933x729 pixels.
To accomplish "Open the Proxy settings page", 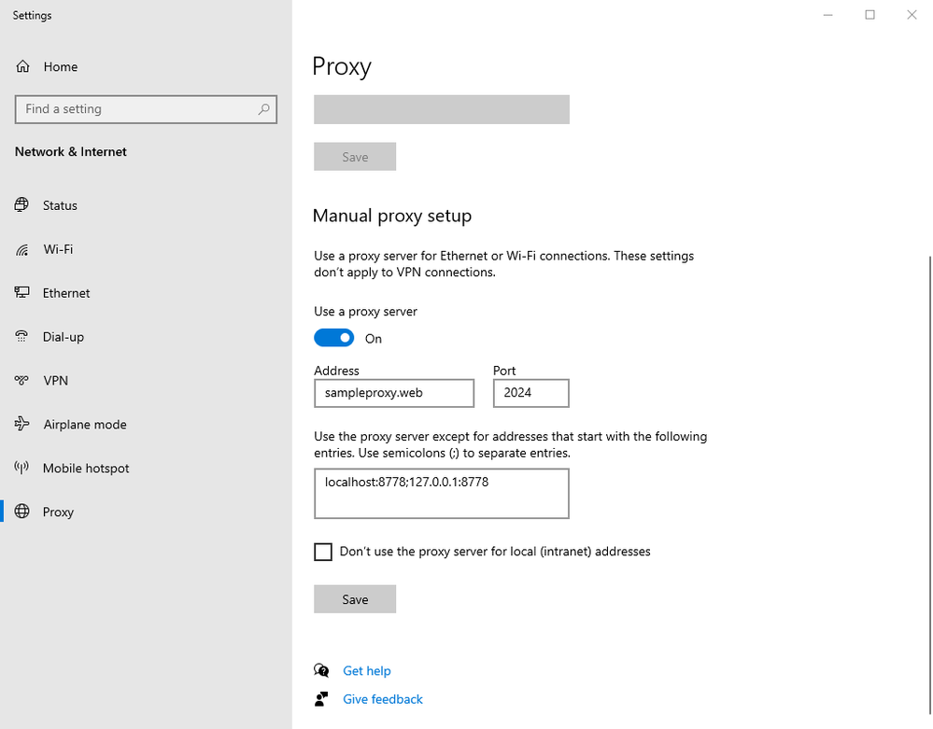I will tap(58, 512).
